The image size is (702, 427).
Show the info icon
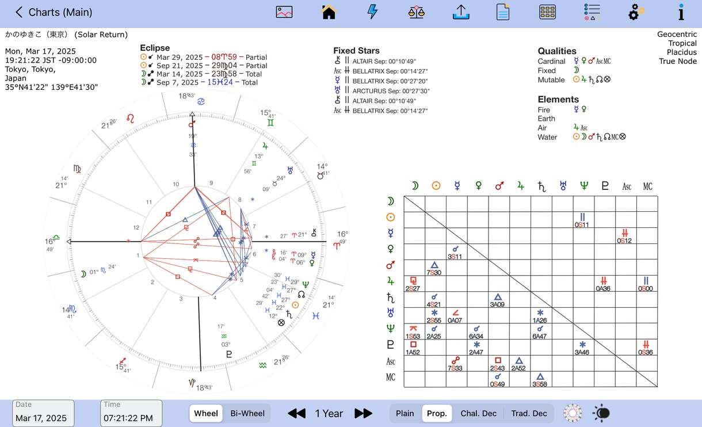click(x=681, y=12)
